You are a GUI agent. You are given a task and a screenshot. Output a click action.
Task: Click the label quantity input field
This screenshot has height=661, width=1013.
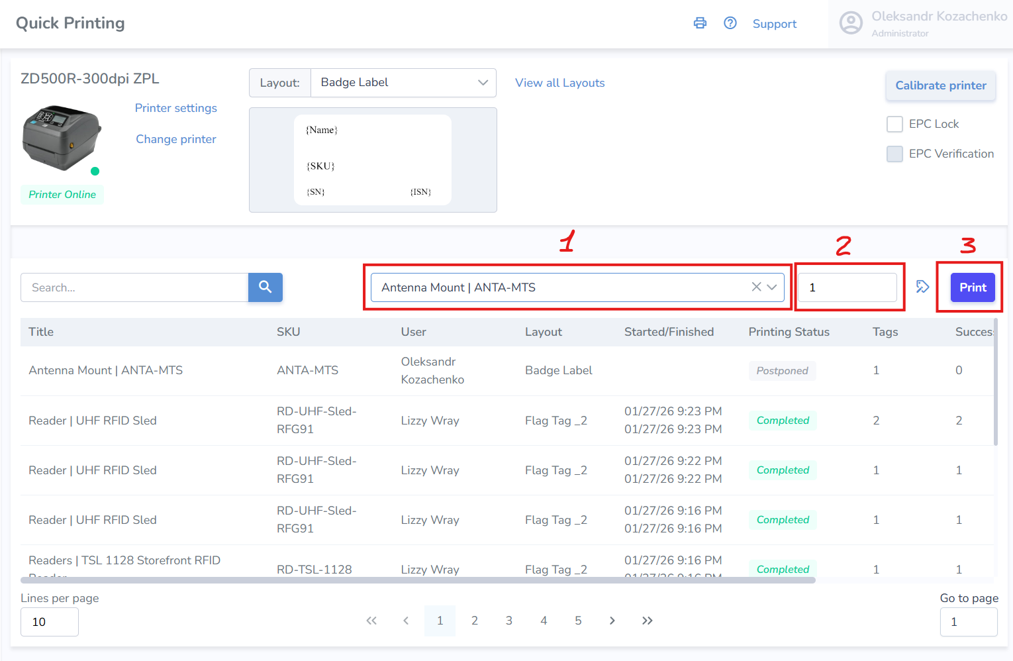847,287
